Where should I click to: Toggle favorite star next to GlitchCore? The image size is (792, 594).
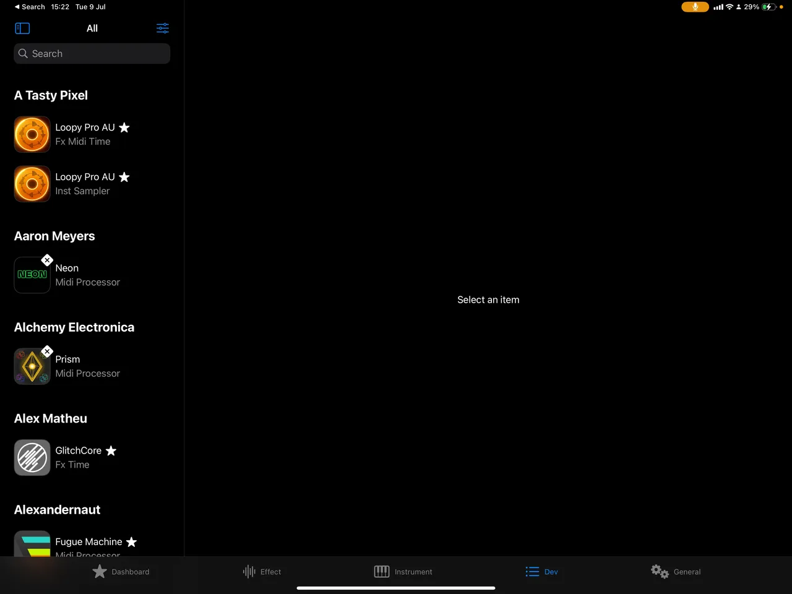[111, 451]
